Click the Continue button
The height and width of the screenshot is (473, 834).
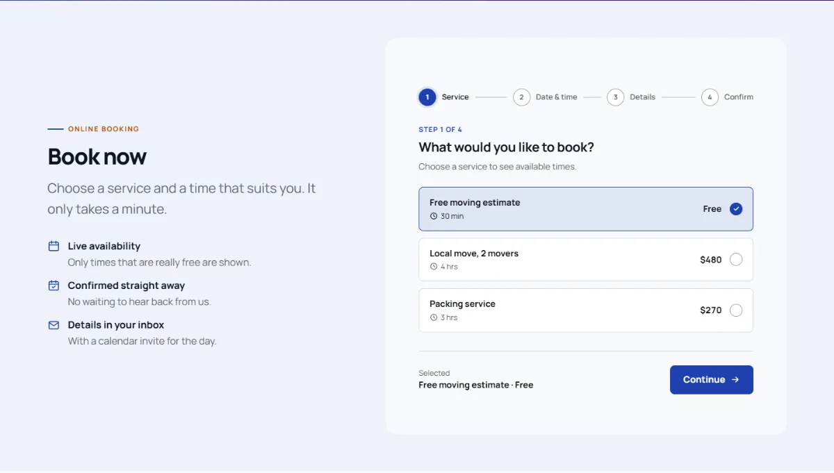pyautogui.click(x=712, y=380)
